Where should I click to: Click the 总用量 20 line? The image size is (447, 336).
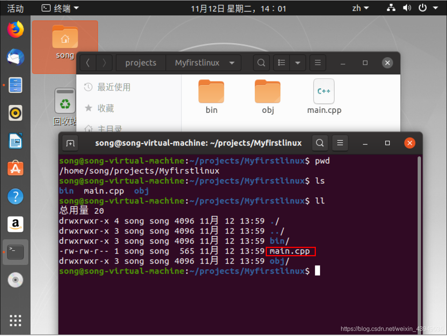[x=81, y=211]
